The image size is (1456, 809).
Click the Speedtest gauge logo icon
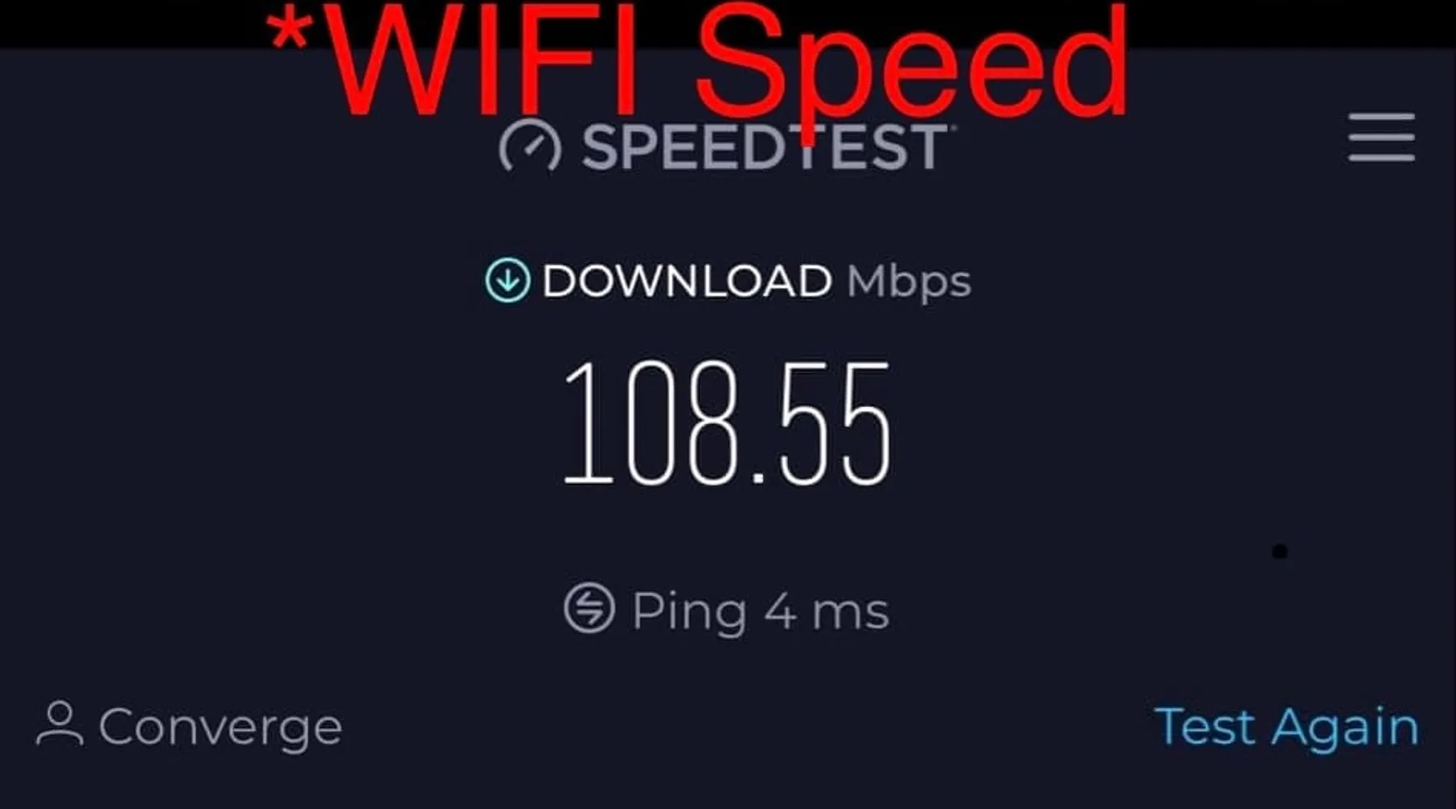pos(530,147)
